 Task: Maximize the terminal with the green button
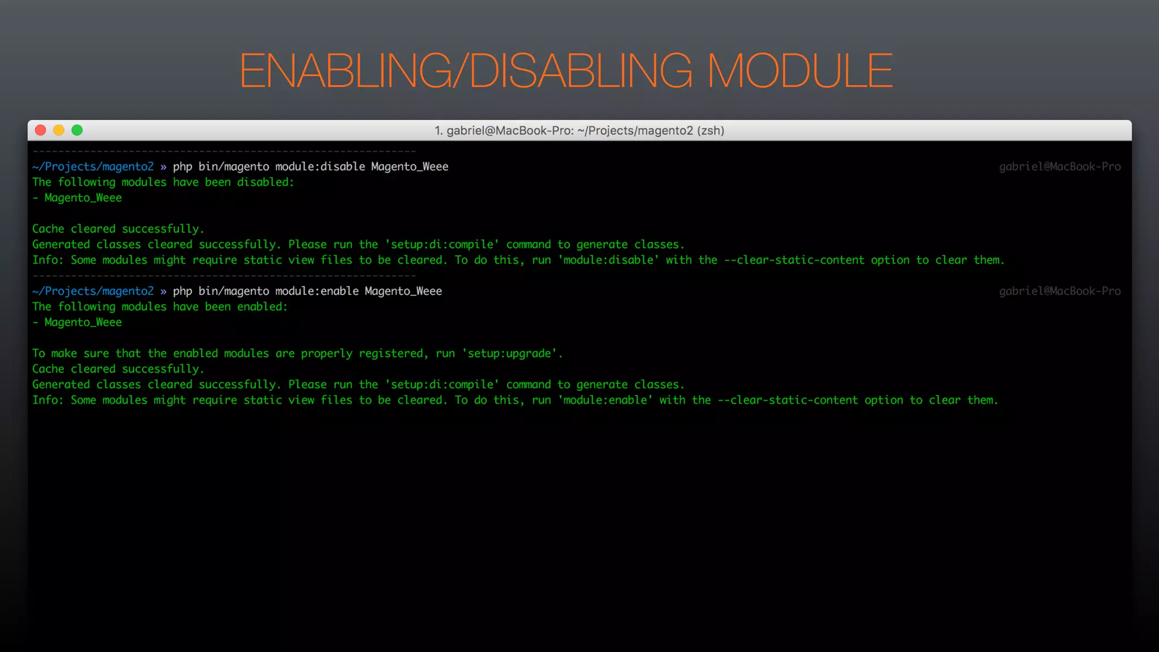pos(77,130)
